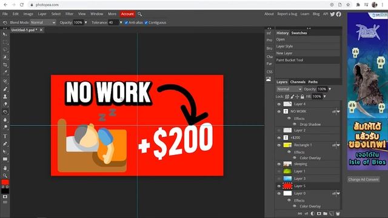388x218 pixels.
Task: Click the delete layer trash icon
Action: (x=338, y=213)
